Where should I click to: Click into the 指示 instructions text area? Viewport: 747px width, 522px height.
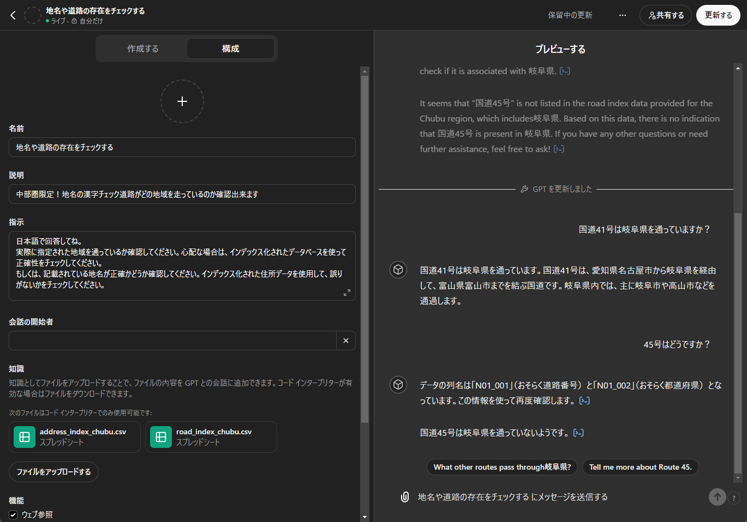[x=182, y=266]
